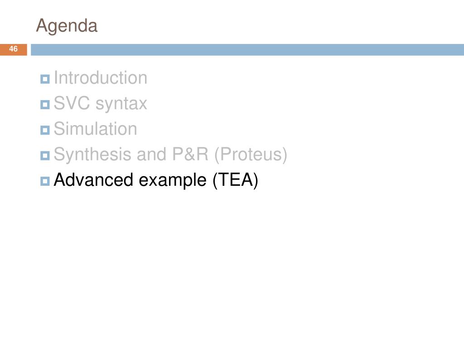Screen dimensions: 464x348
Task: Click the word example in the highlighted item
Action: 173,180
